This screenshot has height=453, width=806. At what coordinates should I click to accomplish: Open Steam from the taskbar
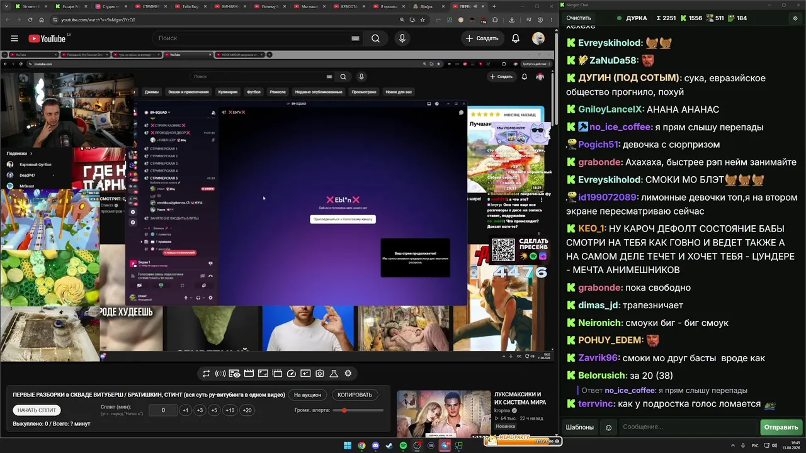(x=389, y=445)
